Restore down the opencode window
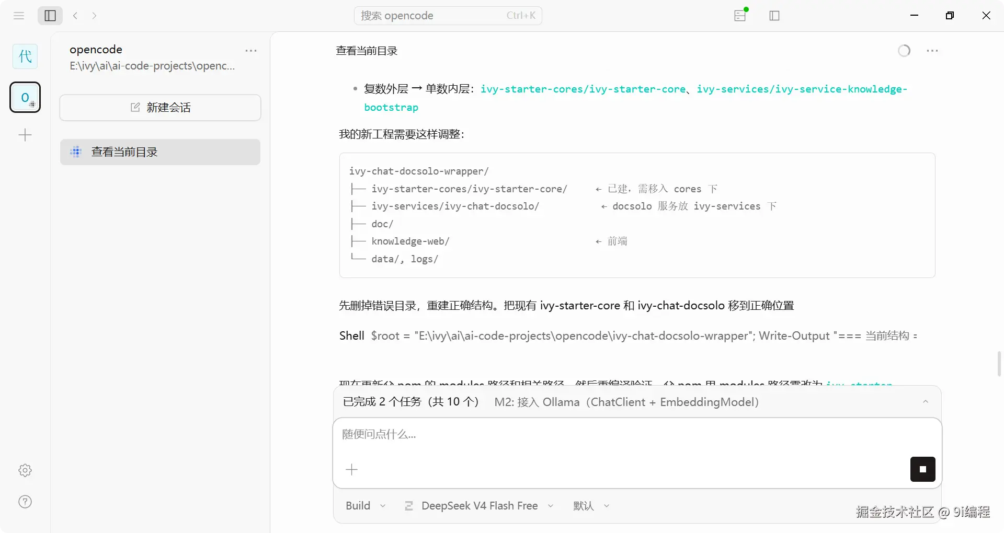Screen dimensions: 1004x533 pos(950,16)
